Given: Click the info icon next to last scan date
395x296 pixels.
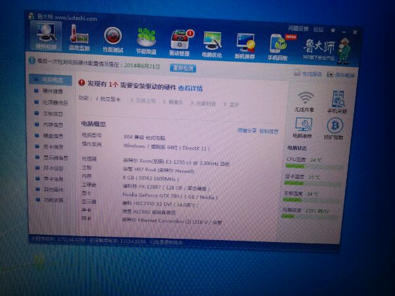Looking at the screenshot, I should (32, 61).
